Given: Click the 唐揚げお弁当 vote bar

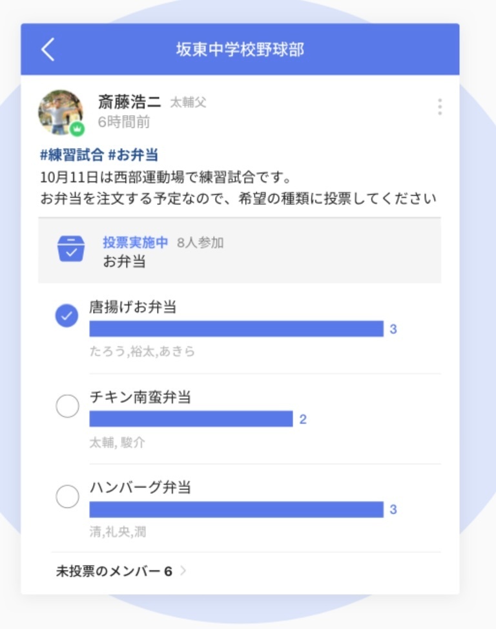Looking at the screenshot, I should tap(236, 329).
